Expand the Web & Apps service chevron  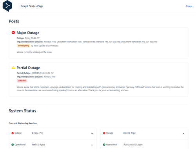92,145
